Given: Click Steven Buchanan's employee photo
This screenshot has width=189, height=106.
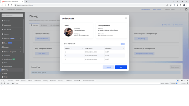Looking at the screenshot, I should coord(68,32).
